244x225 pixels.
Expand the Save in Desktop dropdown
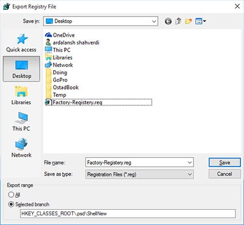click(154, 21)
